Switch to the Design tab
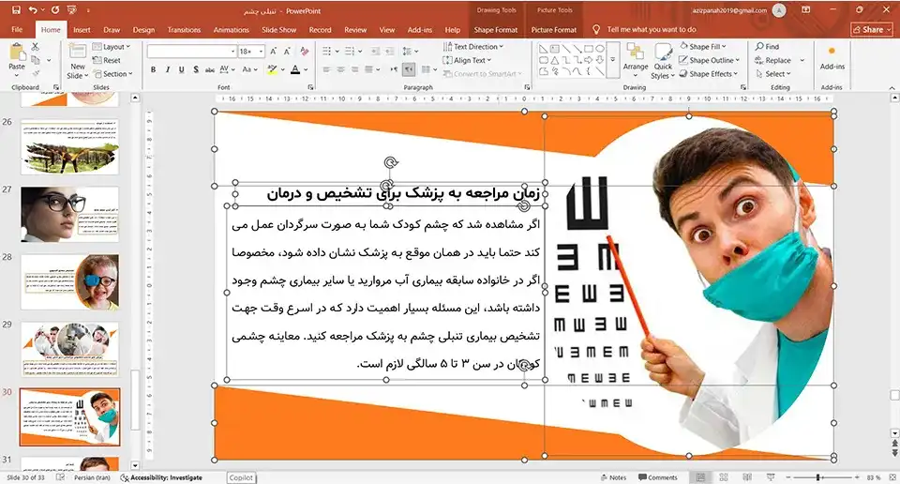 (x=143, y=30)
